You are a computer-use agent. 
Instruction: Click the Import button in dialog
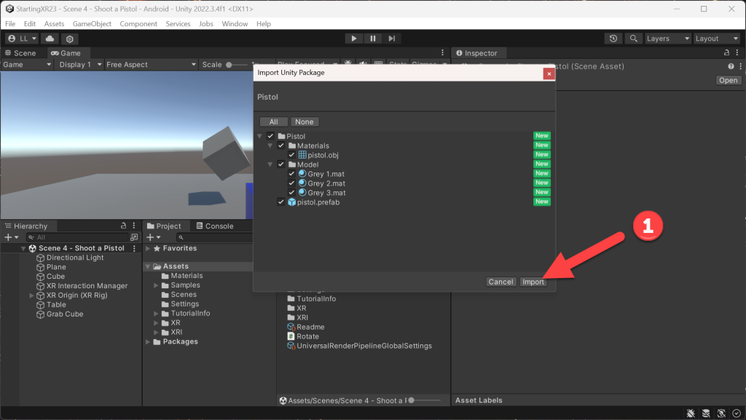click(533, 282)
